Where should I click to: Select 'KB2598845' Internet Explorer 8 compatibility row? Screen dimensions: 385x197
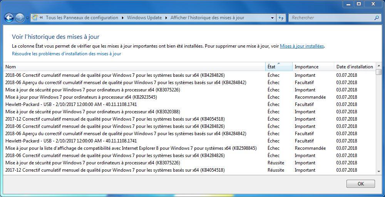coord(189,148)
